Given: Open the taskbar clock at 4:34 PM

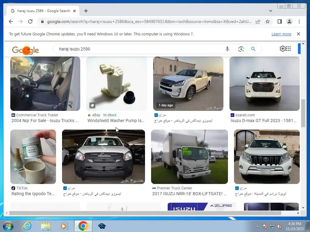Looking at the screenshot, I should pos(295,226).
